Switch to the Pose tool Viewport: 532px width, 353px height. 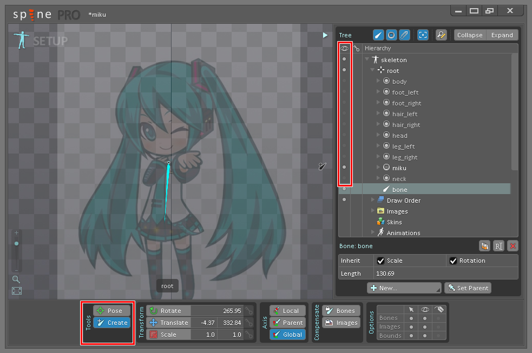click(x=111, y=311)
